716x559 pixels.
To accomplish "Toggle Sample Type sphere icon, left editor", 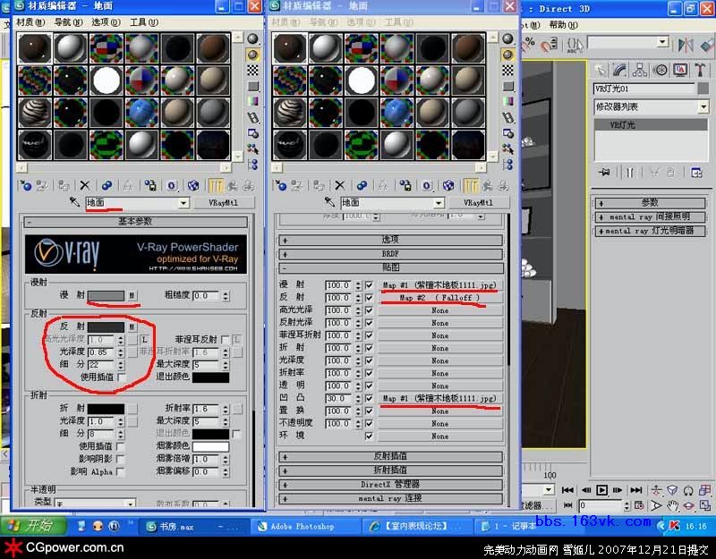I will pyautogui.click(x=253, y=39).
